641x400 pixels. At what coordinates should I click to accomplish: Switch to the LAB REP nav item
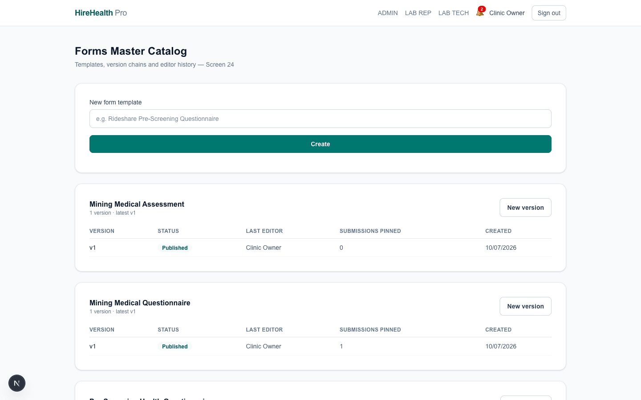pos(418,13)
